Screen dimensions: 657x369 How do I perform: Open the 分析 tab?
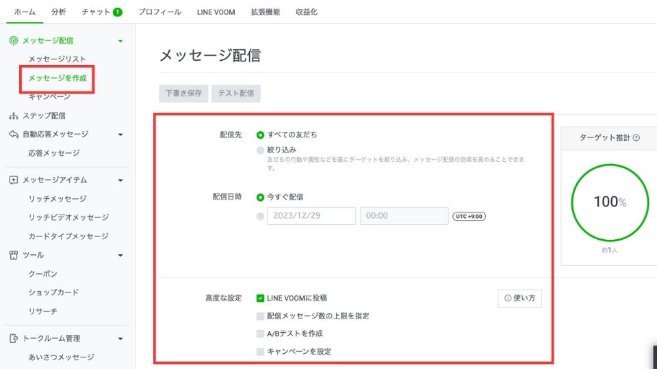pyautogui.click(x=59, y=12)
